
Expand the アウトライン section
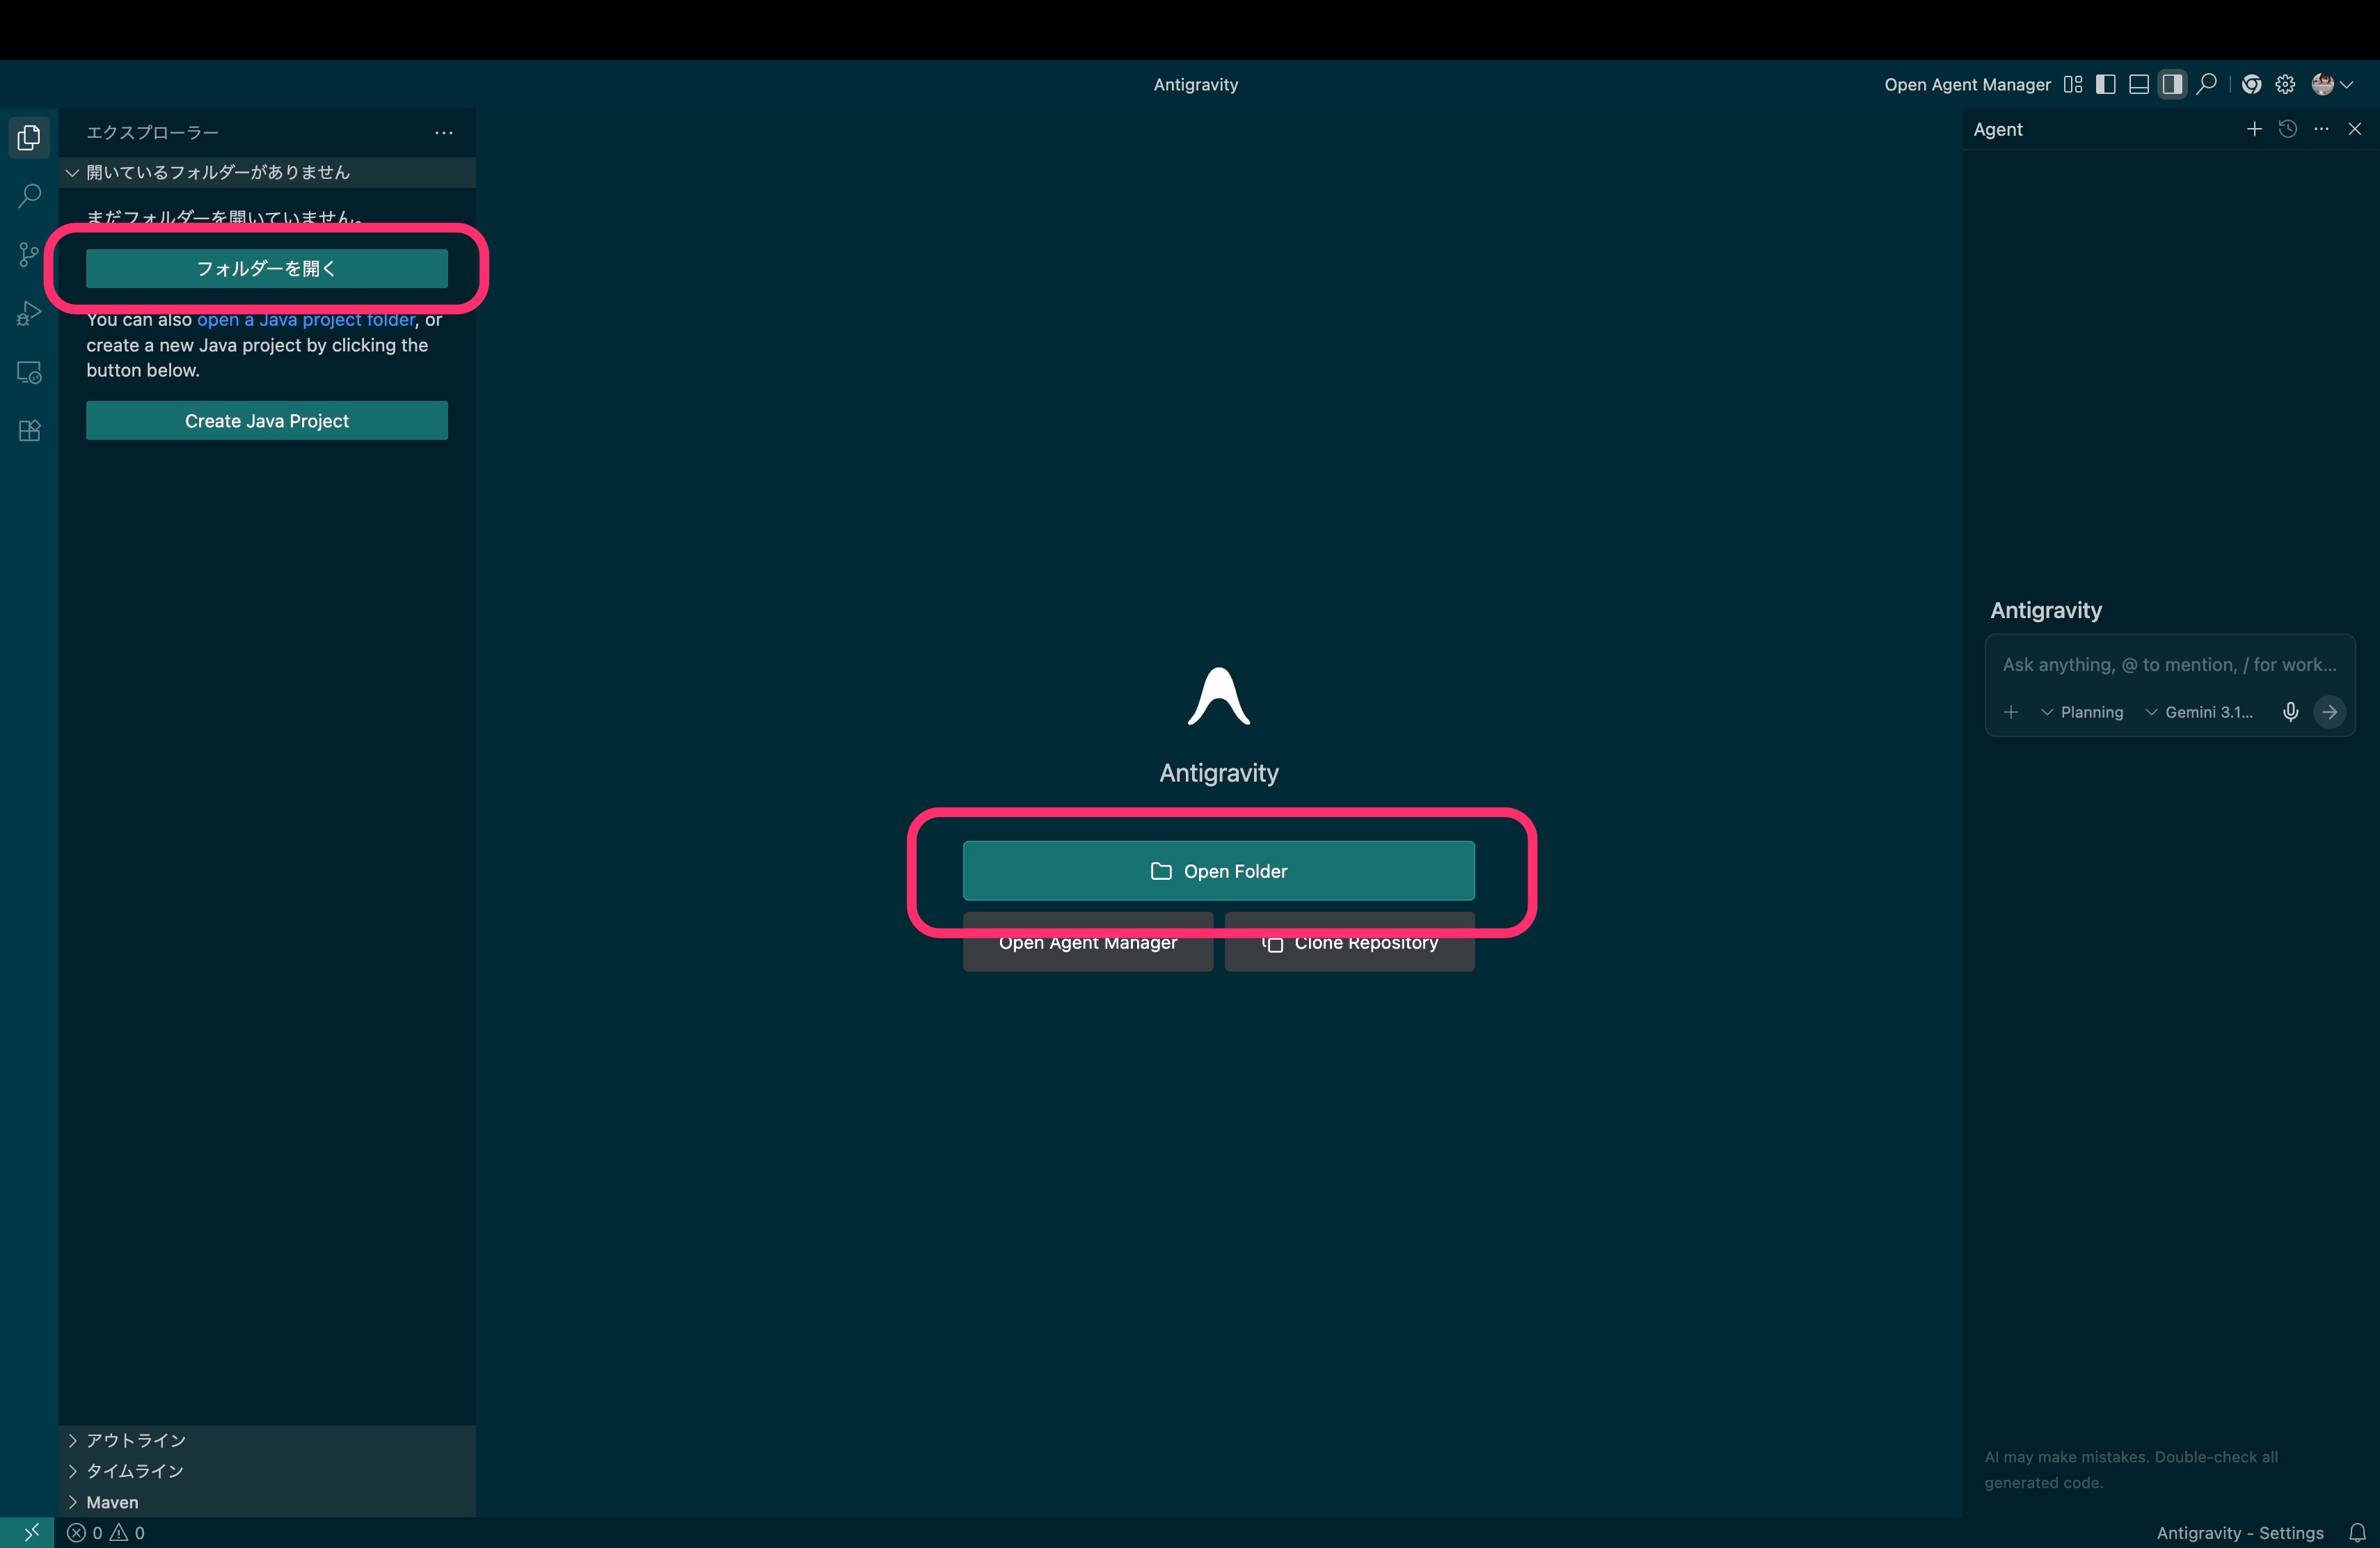click(x=135, y=1440)
